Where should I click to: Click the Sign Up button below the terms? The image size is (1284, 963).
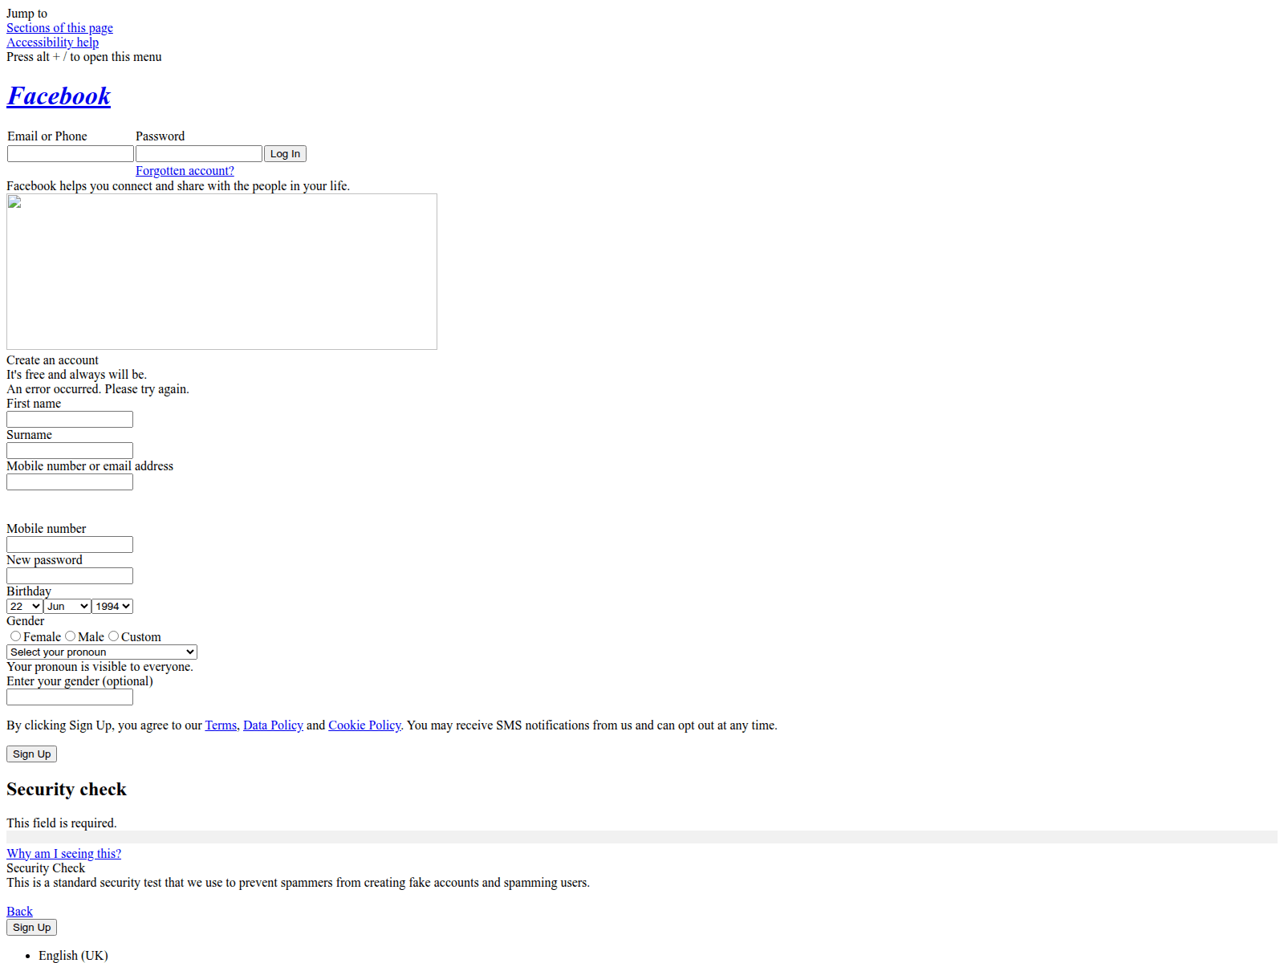pos(31,754)
